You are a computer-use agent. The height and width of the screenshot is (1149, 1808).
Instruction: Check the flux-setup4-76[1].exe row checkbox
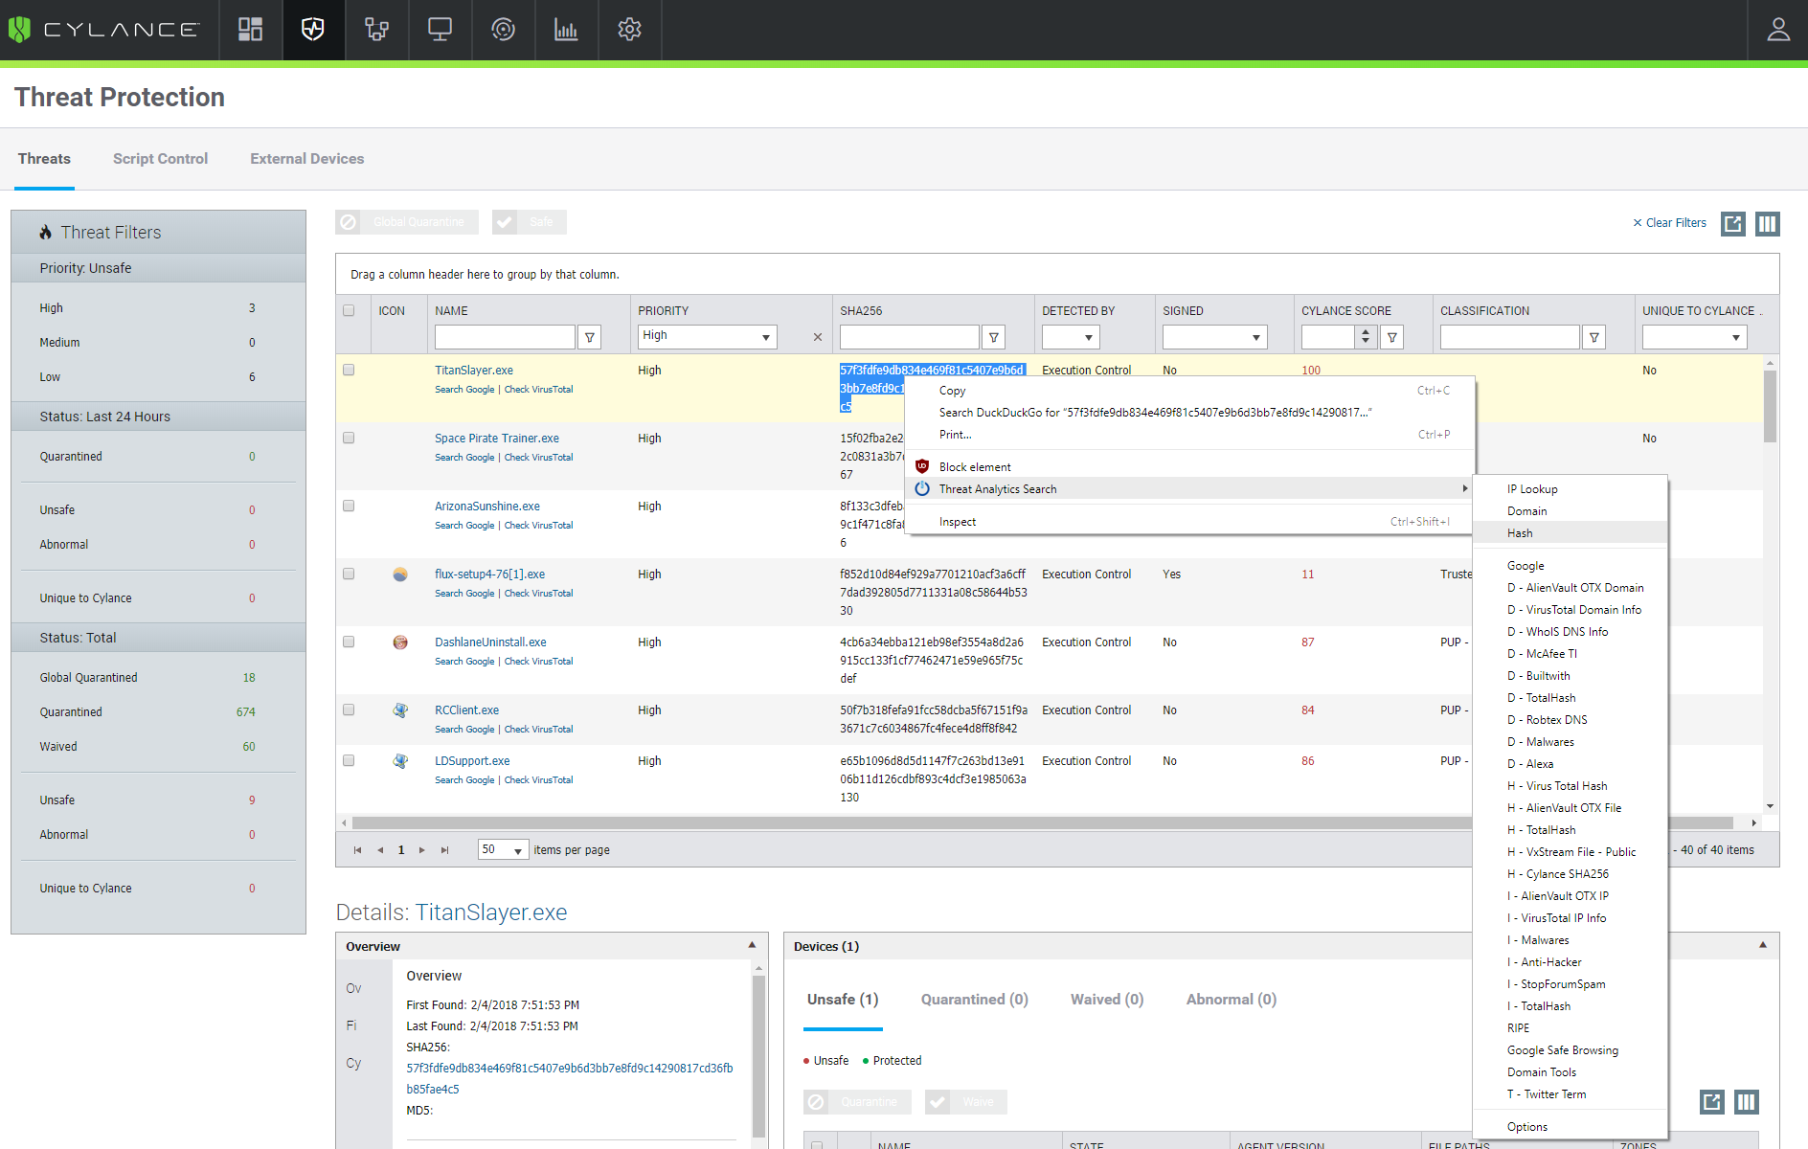pyautogui.click(x=349, y=574)
